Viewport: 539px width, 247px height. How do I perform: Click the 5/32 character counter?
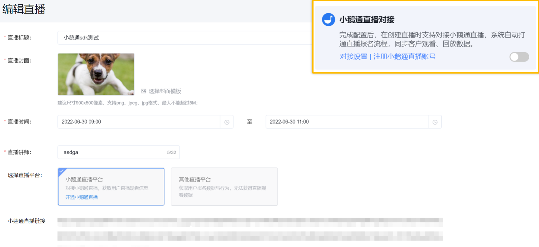coord(171,152)
